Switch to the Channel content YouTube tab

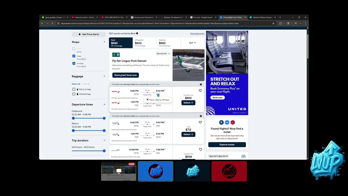tap(85, 17)
